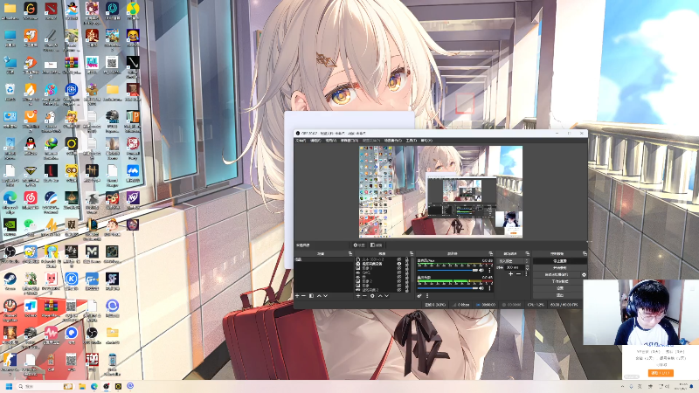Move the selected source up in the list
Viewport: 699px width, 393px height.
coord(380,296)
